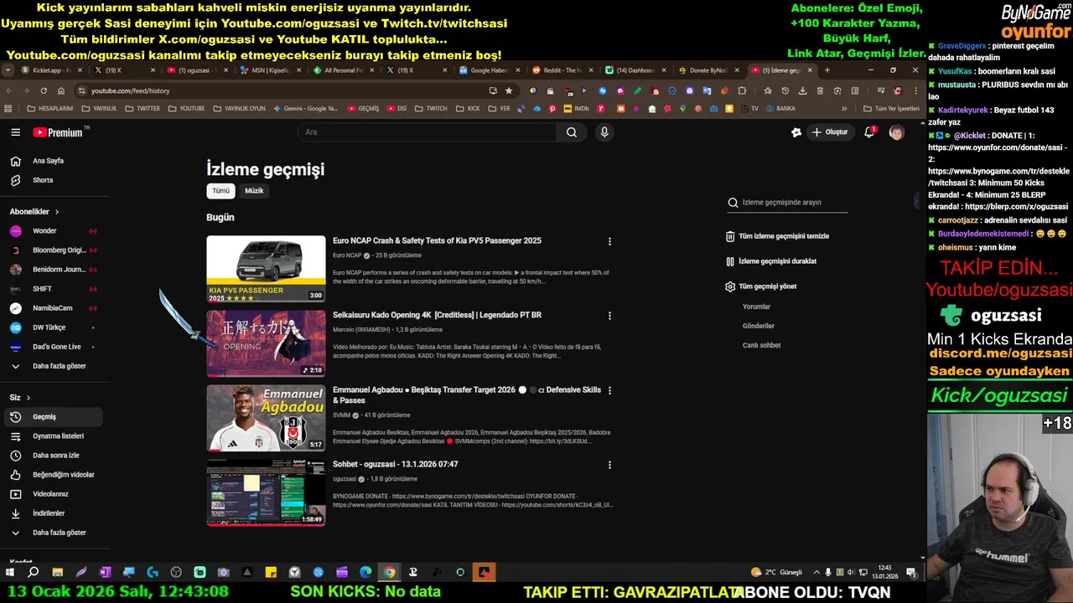Viewport: 1073px width, 603px height.
Task: Open Tüm geçmişi yönet
Action: [x=761, y=286]
